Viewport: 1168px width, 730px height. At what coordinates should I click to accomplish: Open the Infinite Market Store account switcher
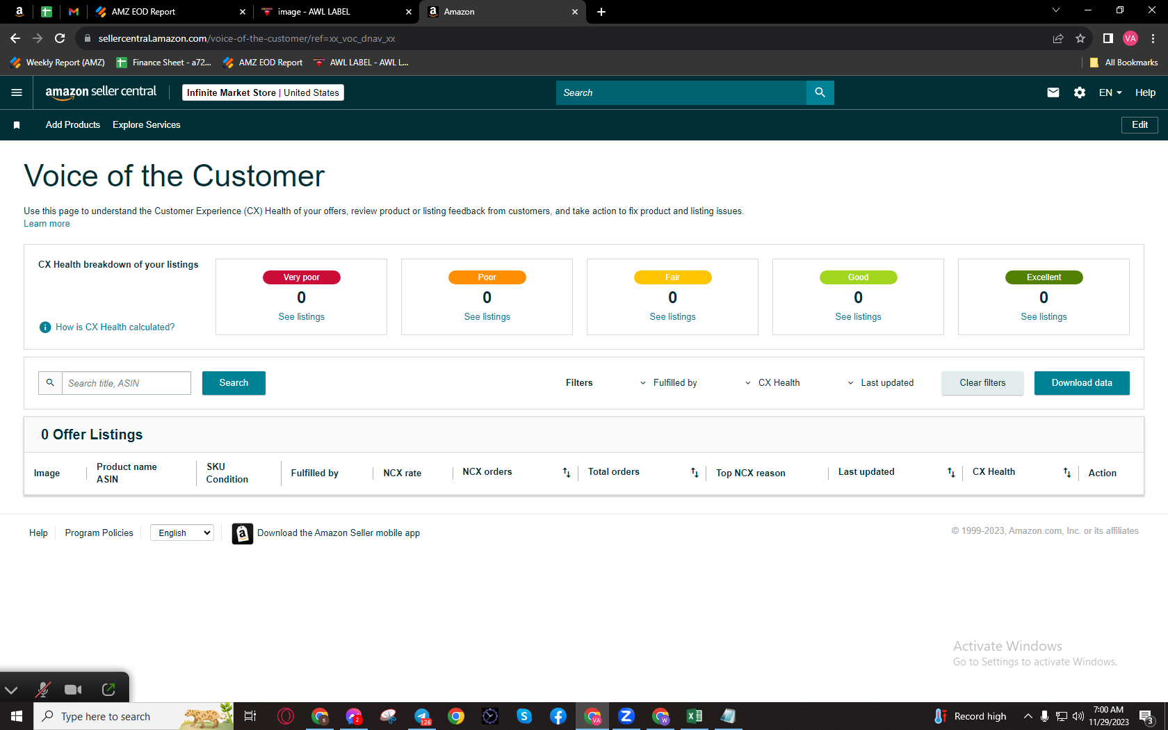[263, 92]
